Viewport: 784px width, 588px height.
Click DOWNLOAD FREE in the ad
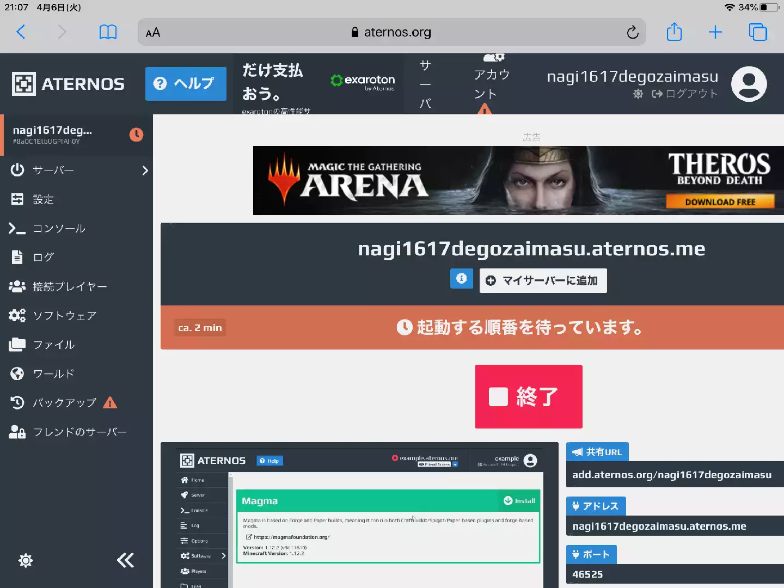pos(720,202)
